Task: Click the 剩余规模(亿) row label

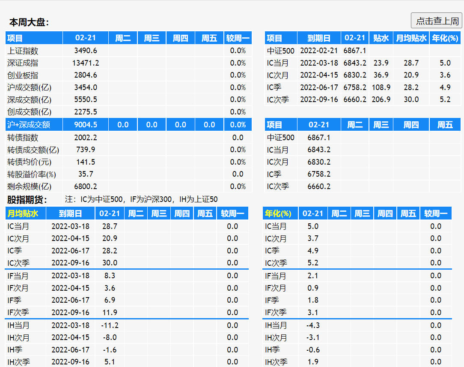Action: click(x=29, y=187)
